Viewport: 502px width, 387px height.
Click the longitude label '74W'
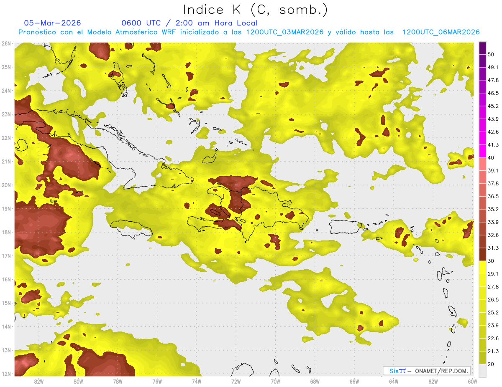pos(197,382)
